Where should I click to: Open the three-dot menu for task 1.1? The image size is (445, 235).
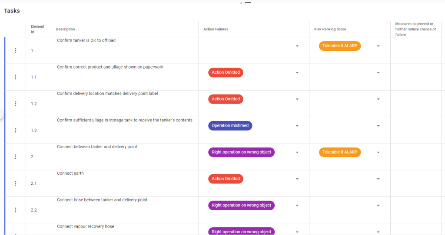point(16,77)
